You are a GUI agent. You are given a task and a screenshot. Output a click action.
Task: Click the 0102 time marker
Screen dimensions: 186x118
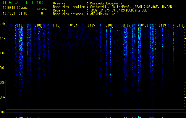pos(38,25)
